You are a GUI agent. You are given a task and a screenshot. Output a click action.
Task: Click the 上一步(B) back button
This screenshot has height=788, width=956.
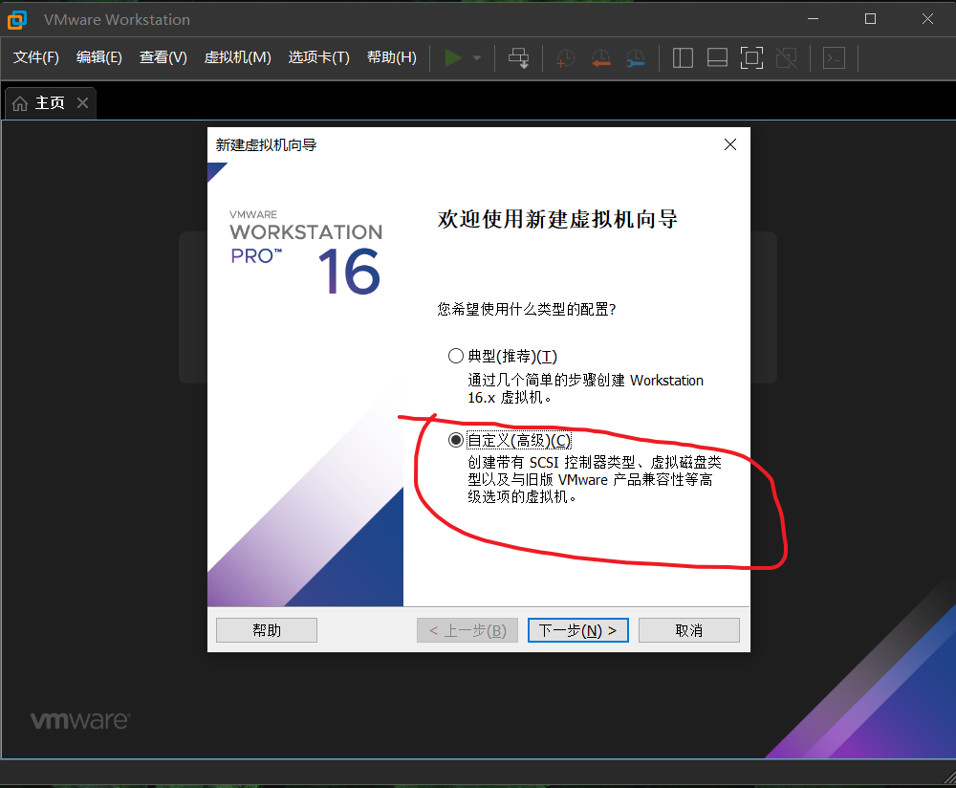tap(467, 630)
